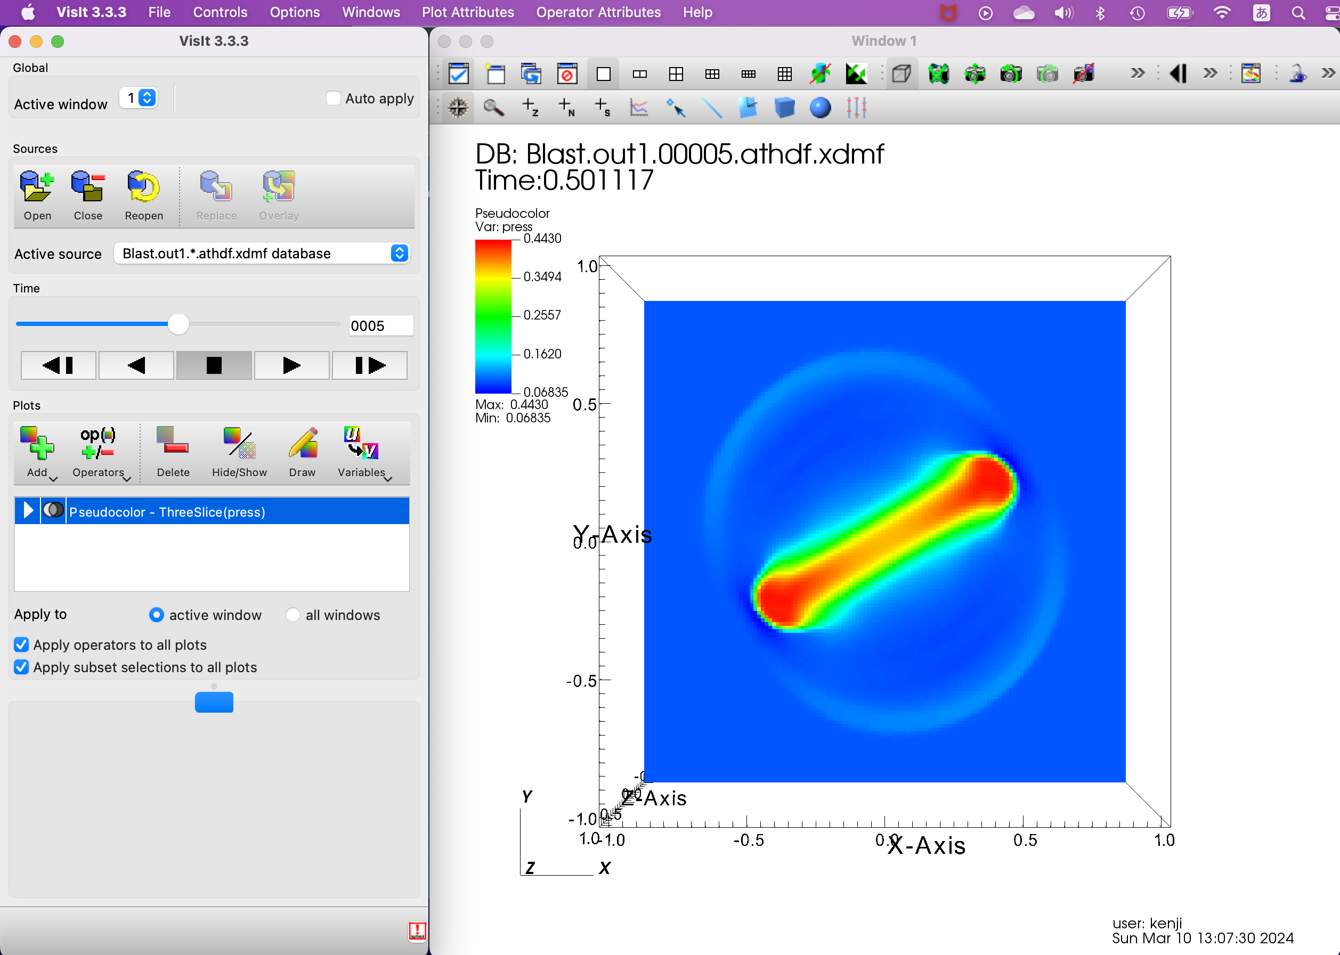
Task: Click the new window icon in Window 1
Action: click(494, 74)
